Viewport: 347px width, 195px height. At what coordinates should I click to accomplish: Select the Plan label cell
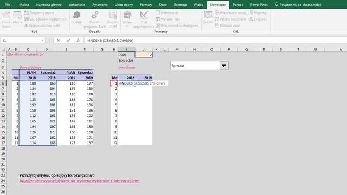pyautogui.click(x=126, y=55)
